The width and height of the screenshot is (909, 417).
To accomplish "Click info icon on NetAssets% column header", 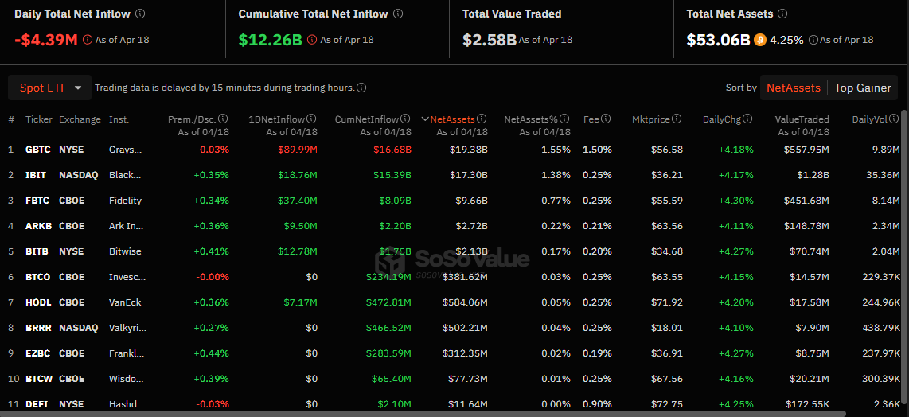I will tap(564, 119).
